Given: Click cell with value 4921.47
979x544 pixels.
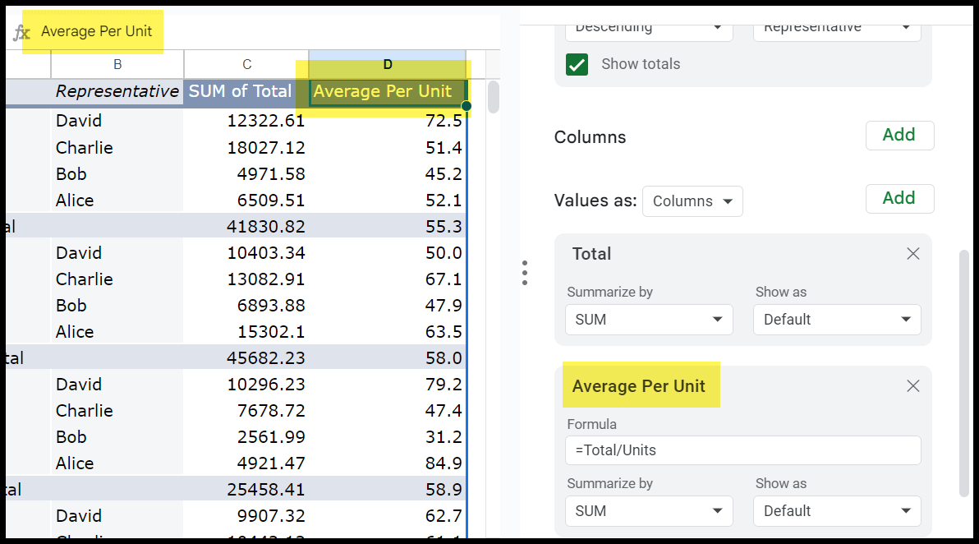Looking at the screenshot, I should point(246,463).
